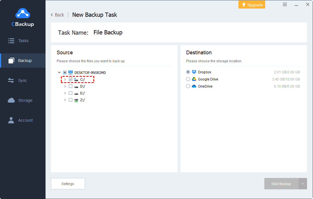Select the DESKTOP-9NSR2MD label
The height and width of the screenshot is (199, 313).
(90, 72)
